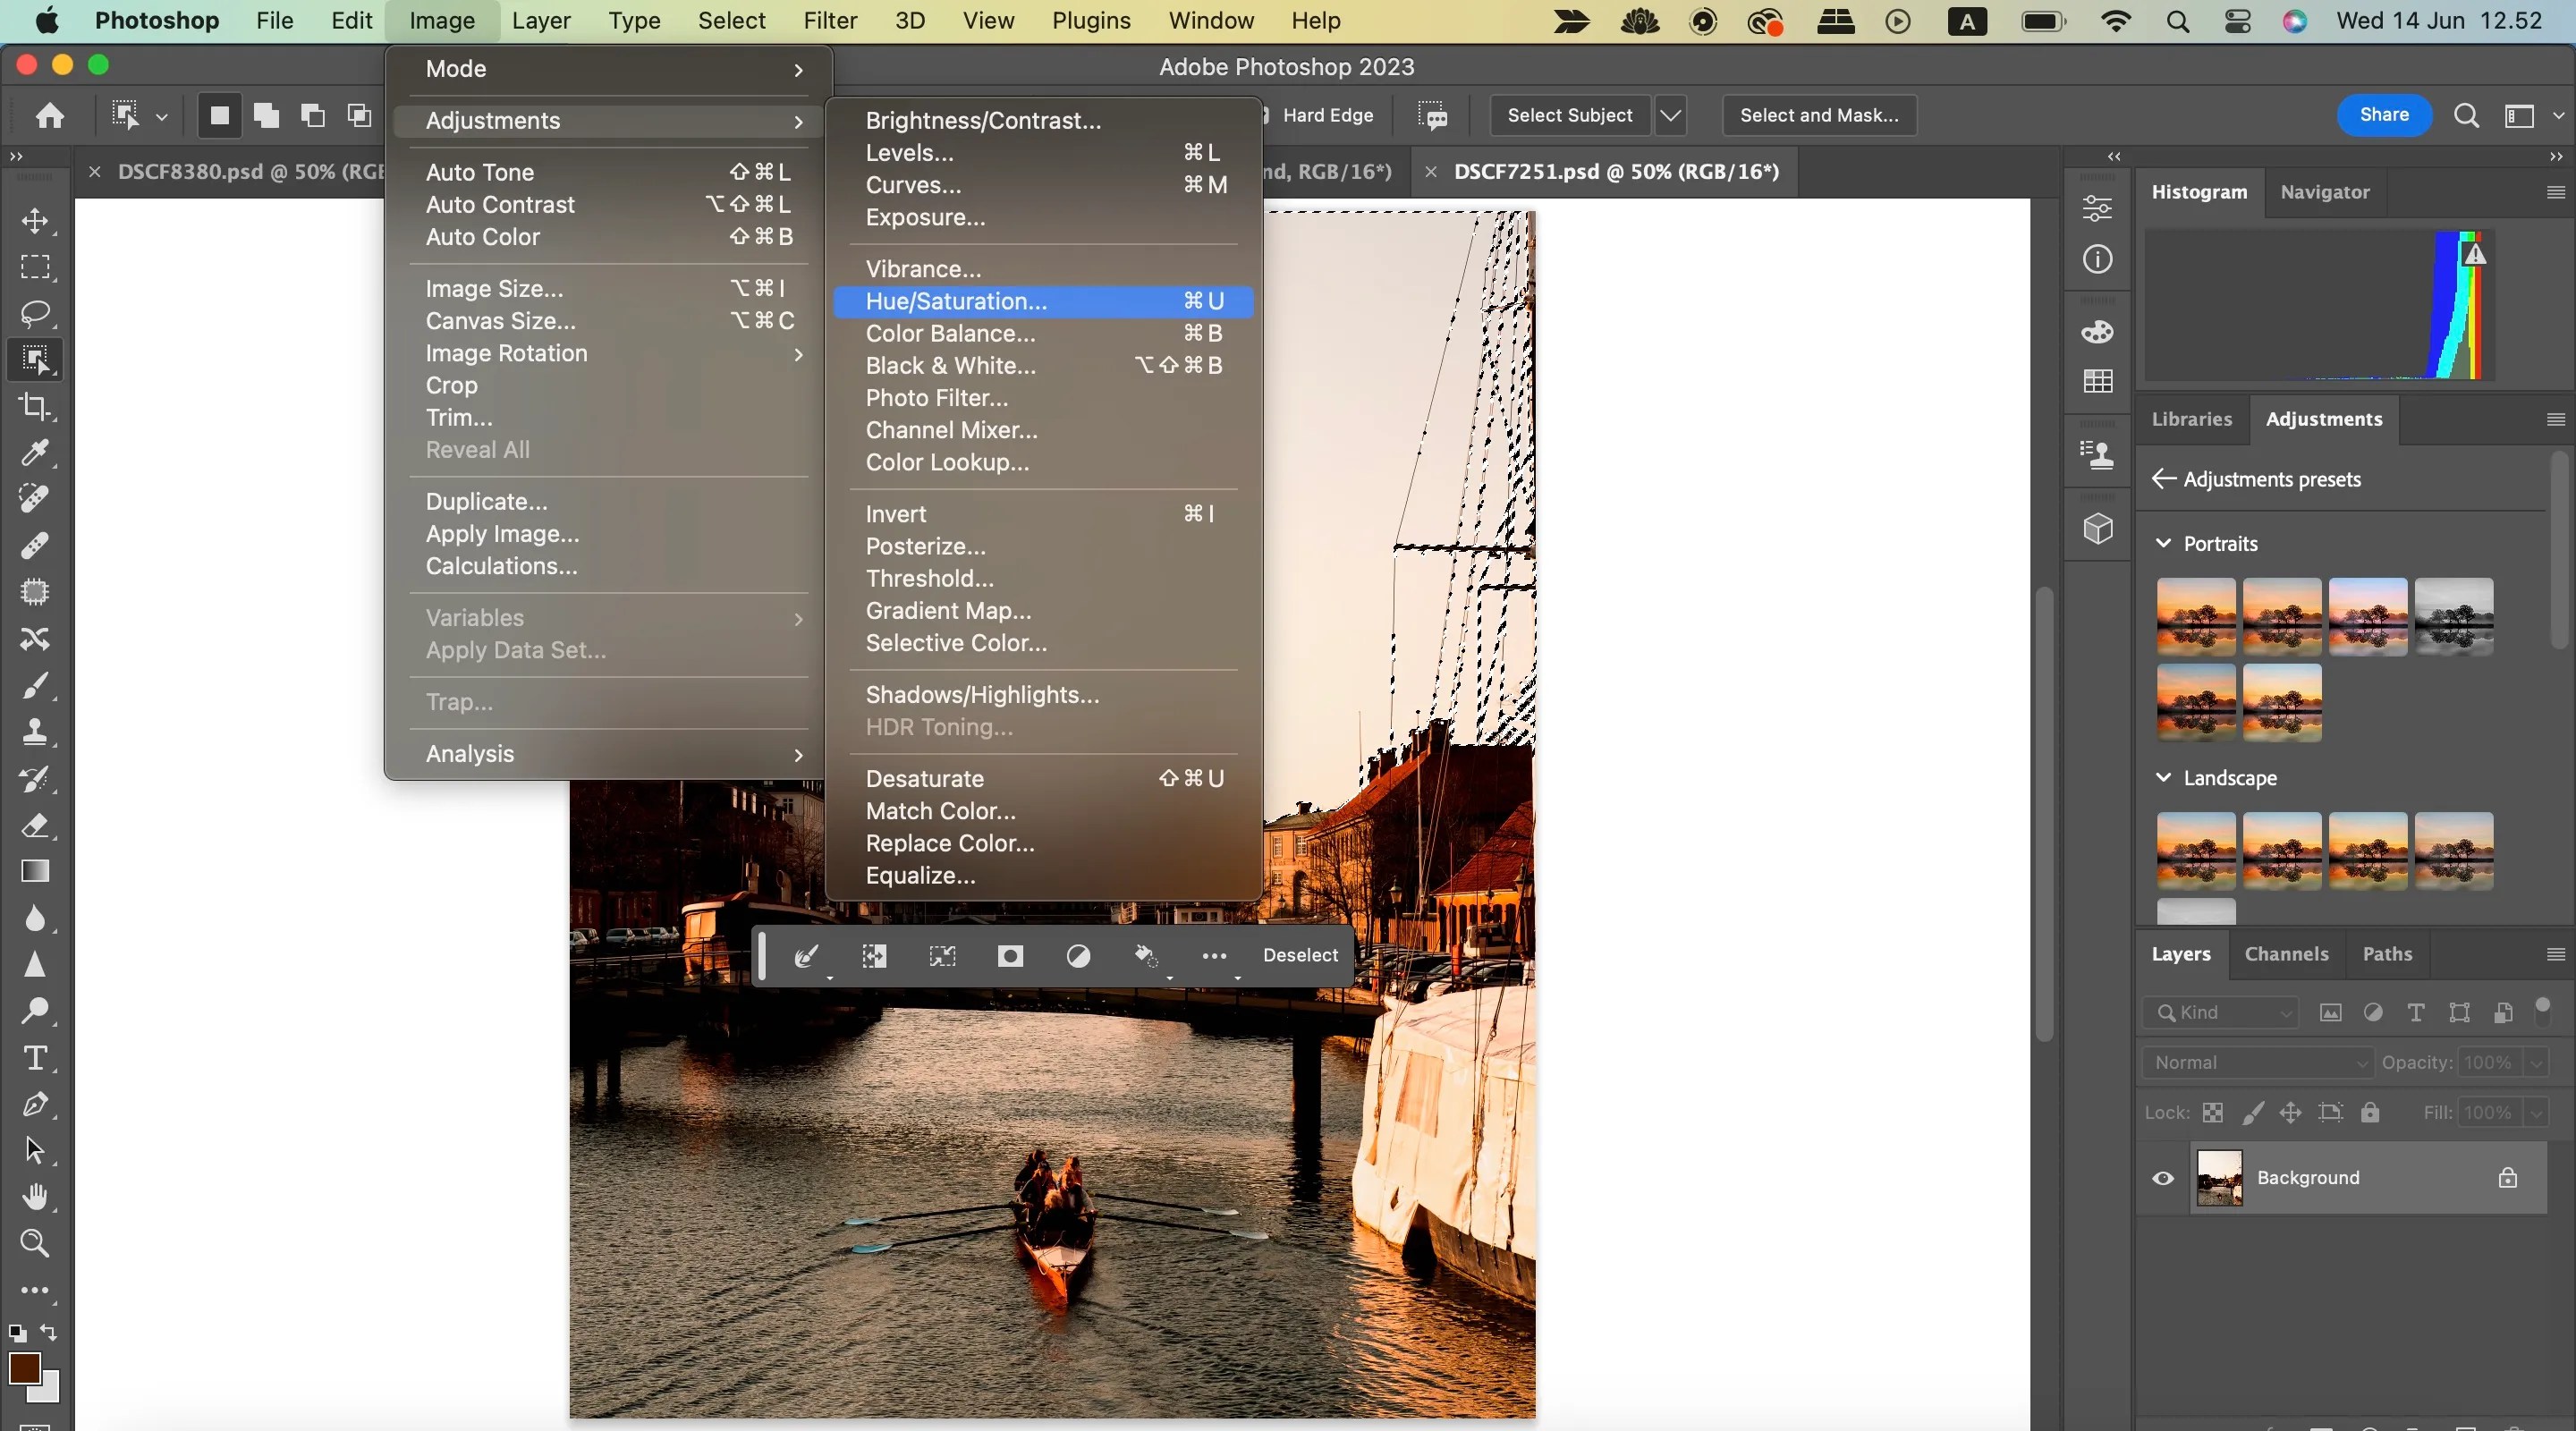
Task: Click the foreground color swatch
Action: click(24, 1368)
